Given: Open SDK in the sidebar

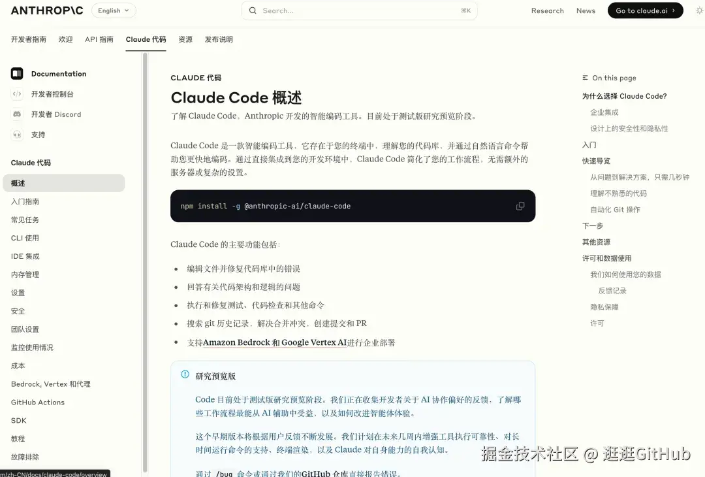Looking at the screenshot, I should (x=19, y=420).
